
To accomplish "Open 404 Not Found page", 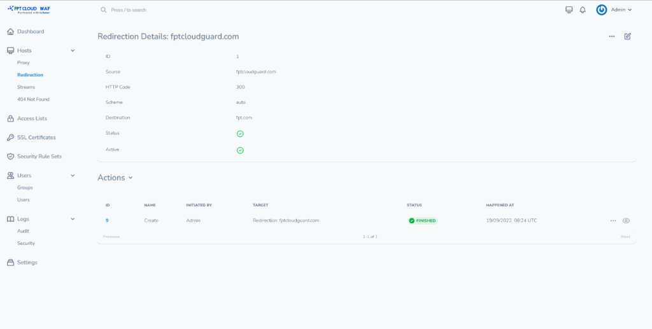I will (x=33, y=100).
